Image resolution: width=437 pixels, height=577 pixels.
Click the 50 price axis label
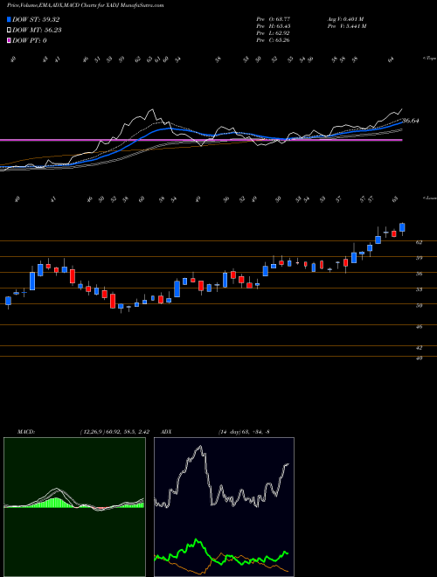pos(419,305)
